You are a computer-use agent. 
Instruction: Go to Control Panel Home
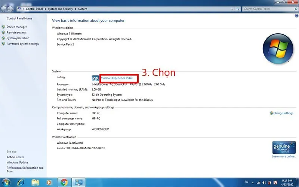(x=19, y=18)
